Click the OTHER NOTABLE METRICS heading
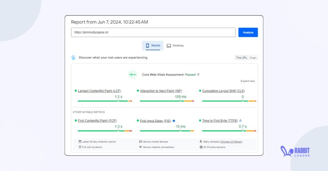This screenshot has width=328, height=171. [89, 112]
